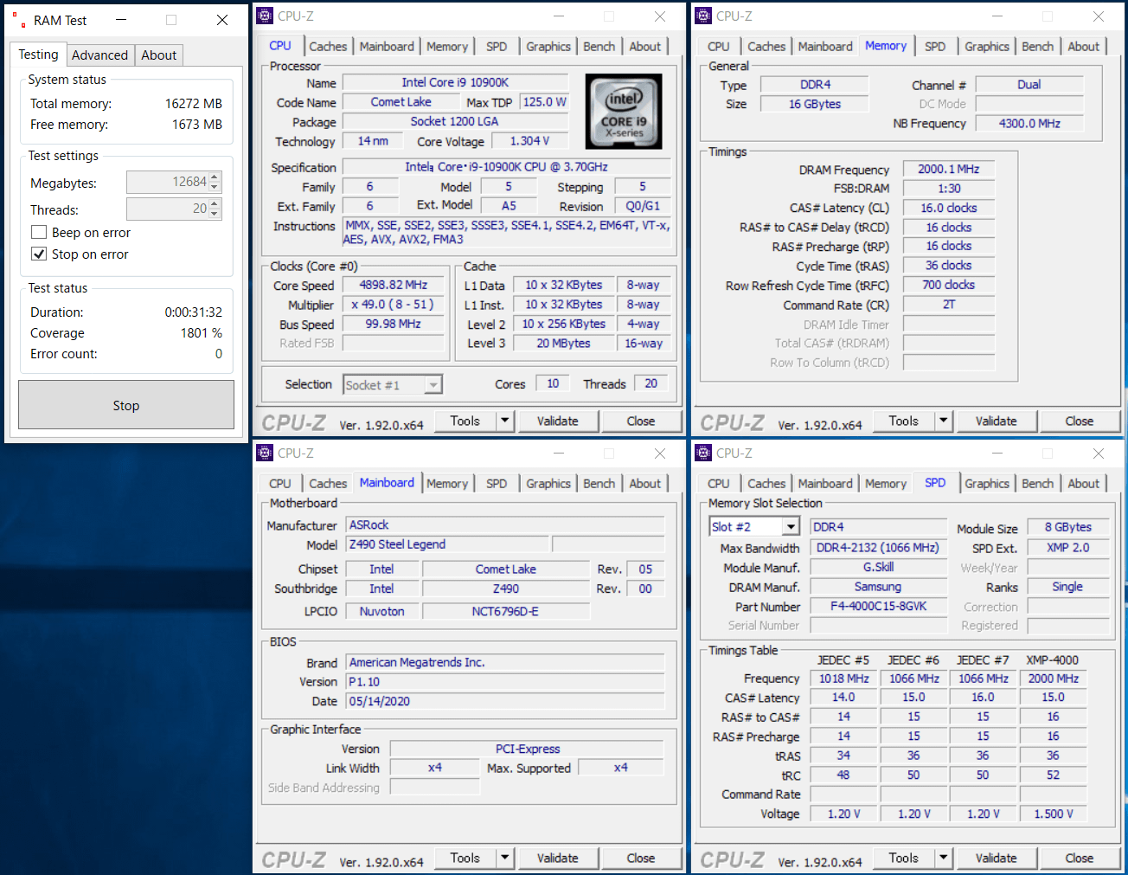
Task: Click Core Speed value 4898.82 MHz
Action: click(x=394, y=285)
